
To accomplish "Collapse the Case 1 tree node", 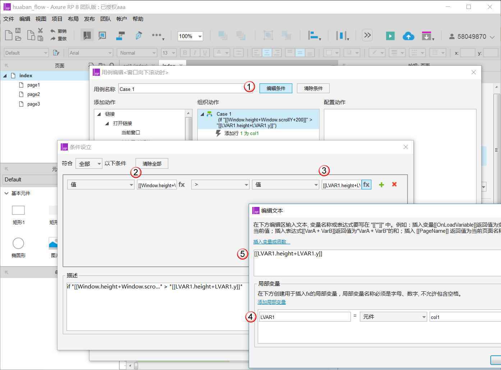I will pyautogui.click(x=202, y=114).
